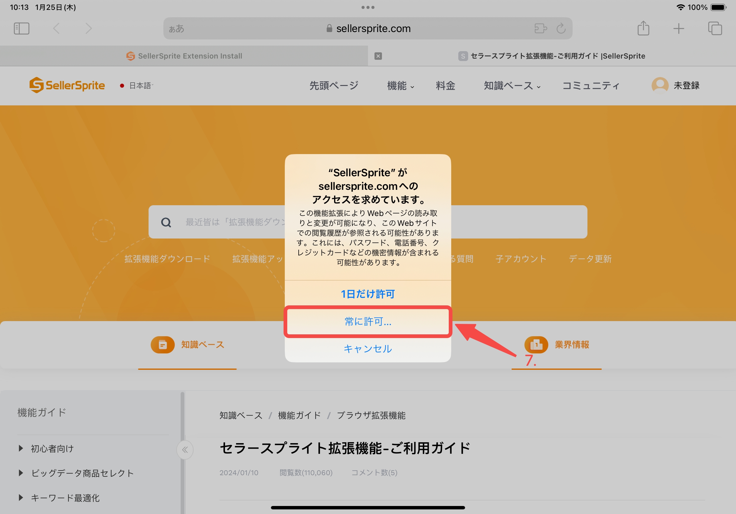This screenshot has height=514, width=736.
Task: Click the knowledge base search field
Action: [x=368, y=222]
